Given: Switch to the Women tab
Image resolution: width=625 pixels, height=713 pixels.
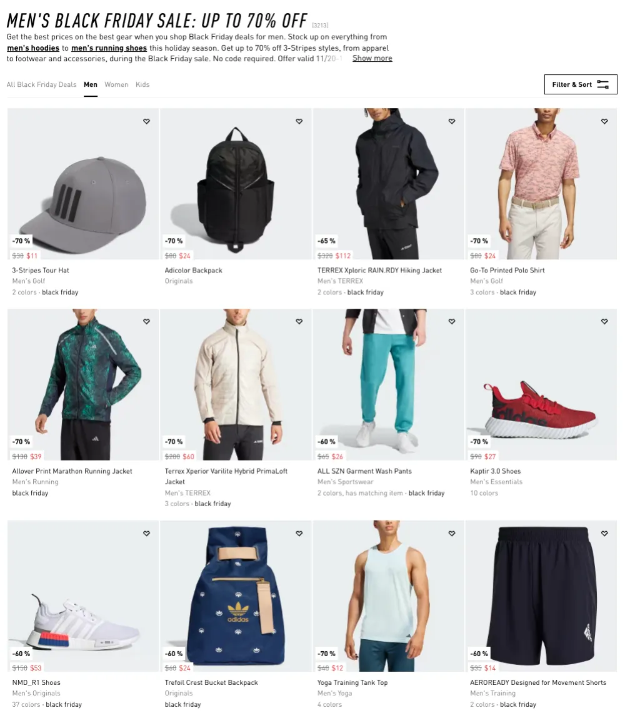Looking at the screenshot, I should (116, 84).
